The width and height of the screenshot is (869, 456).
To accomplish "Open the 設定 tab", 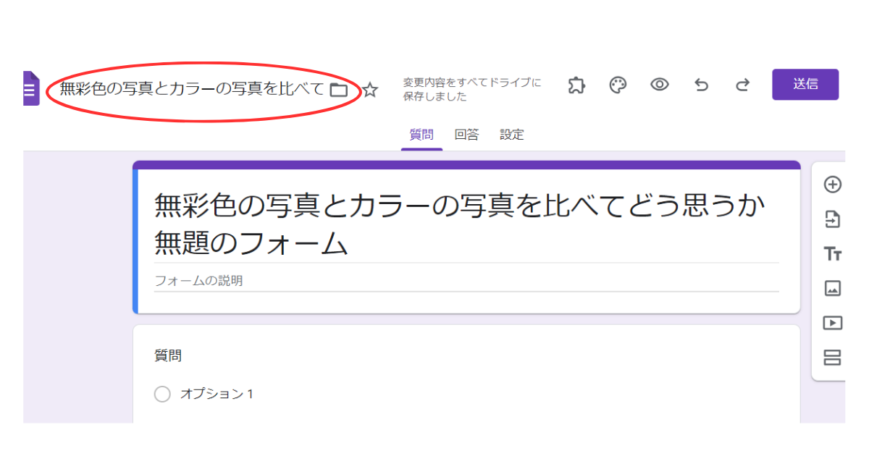I will 512,134.
